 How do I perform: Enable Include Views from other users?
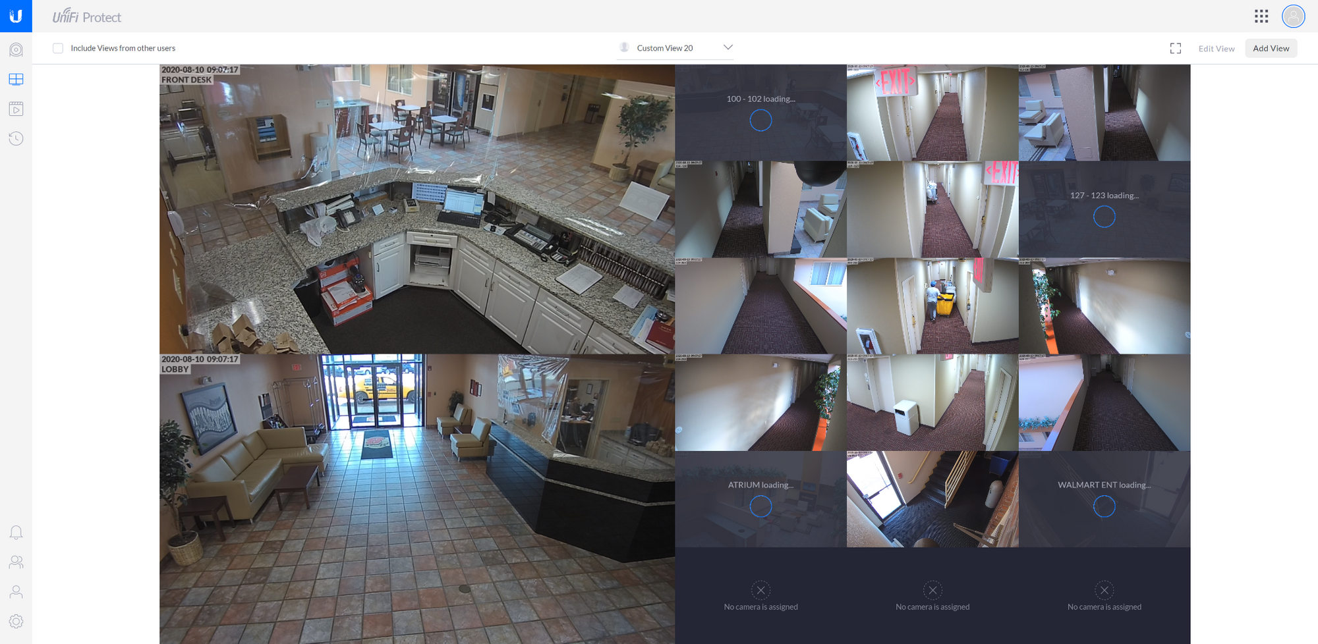click(58, 48)
